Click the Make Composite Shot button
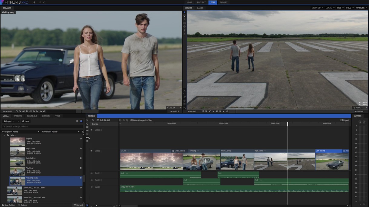This screenshot has height=207, width=369. tap(141, 120)
